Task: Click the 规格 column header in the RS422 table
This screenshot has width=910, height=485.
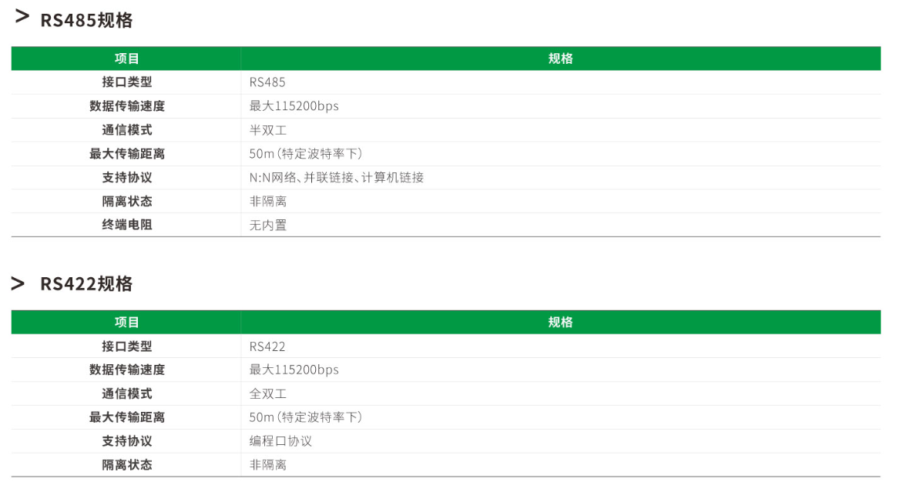Action: click(x=560, y=323)
